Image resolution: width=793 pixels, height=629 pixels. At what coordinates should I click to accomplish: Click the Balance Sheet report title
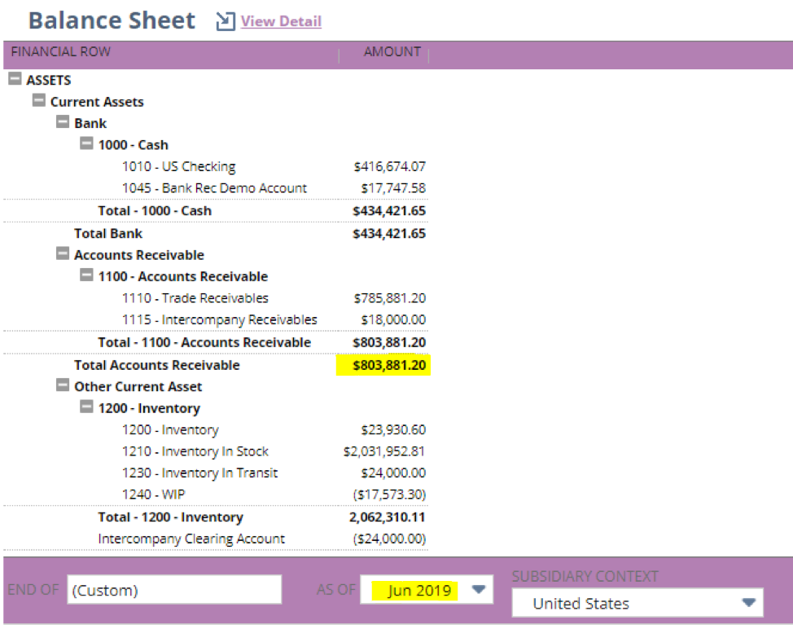coord(112,20)
